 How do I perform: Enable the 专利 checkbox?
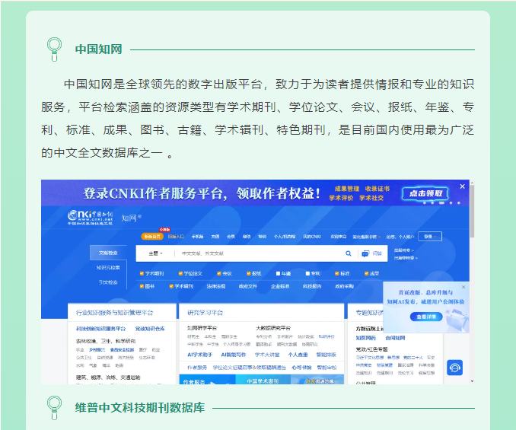tap(307, 273)
